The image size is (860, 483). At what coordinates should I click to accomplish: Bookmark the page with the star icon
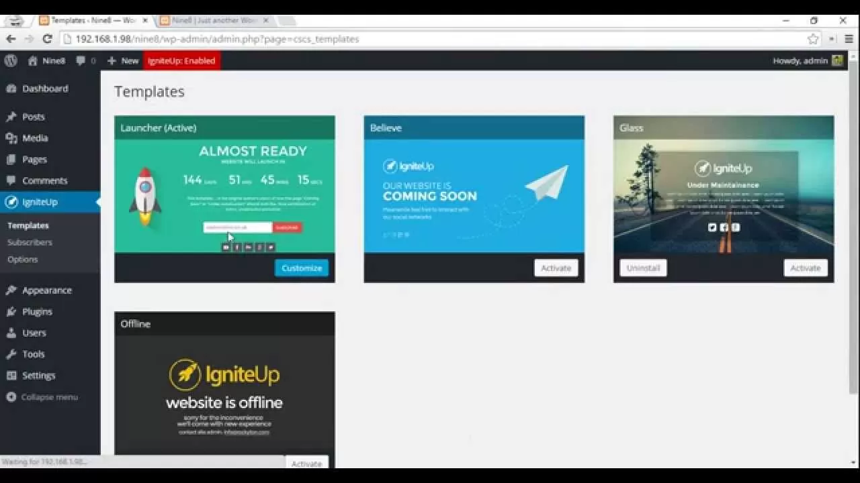pyautogui.click(x=813, y=39)
